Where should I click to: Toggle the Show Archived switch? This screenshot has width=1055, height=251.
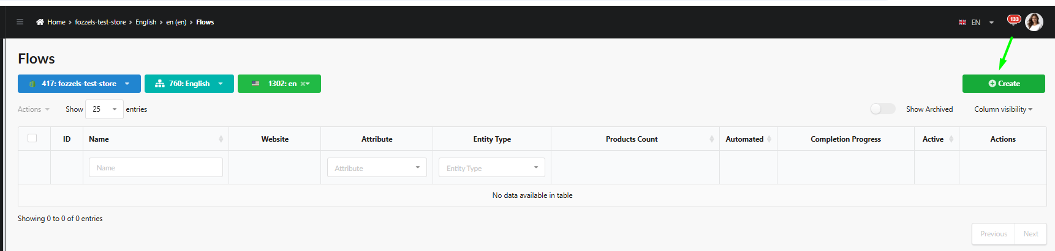tap(883, 109)
